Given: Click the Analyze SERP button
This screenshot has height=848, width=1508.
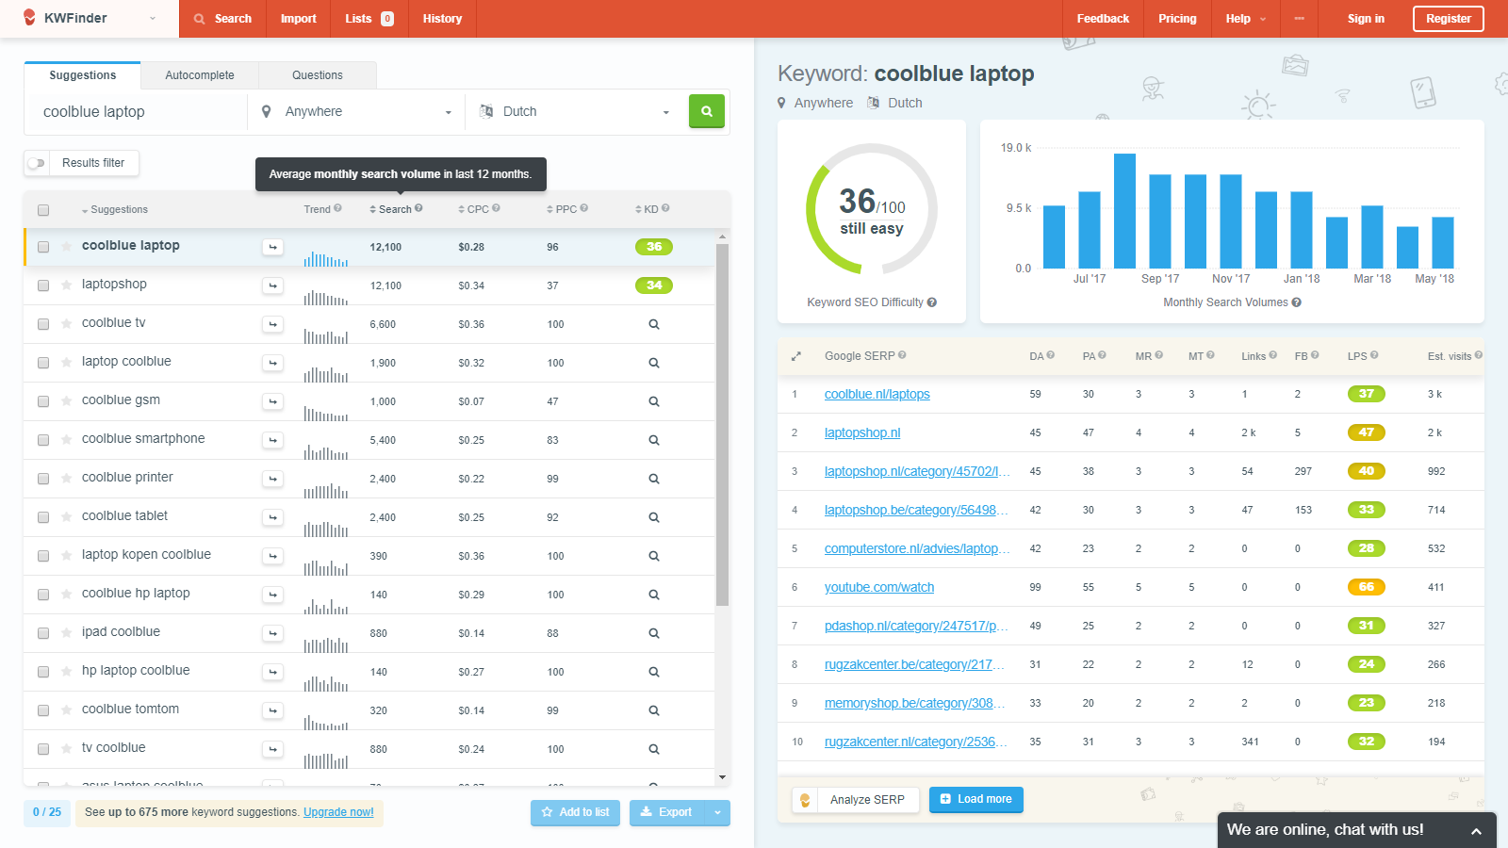Looking at the screenshot, I should [855, 800].
